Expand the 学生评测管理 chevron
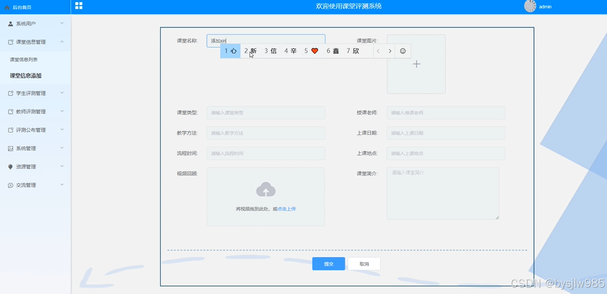This screenshot has height=294, width=607. [62, 93]
